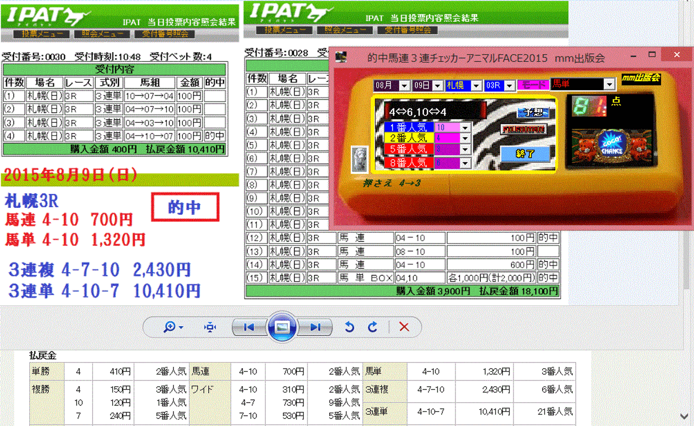The width and height of the screenshot is (694, 426).
Task: Open the 08月 month dropdown
Action: [x=405, y=85]
